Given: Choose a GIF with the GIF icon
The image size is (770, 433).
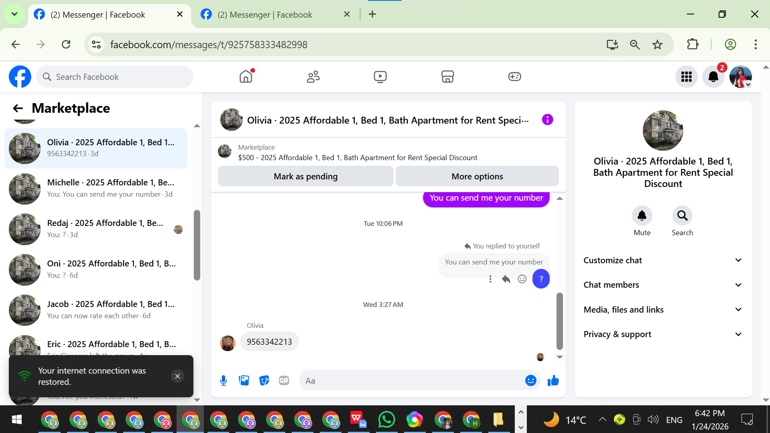Looking at the screenshot, I should (284, 380).
